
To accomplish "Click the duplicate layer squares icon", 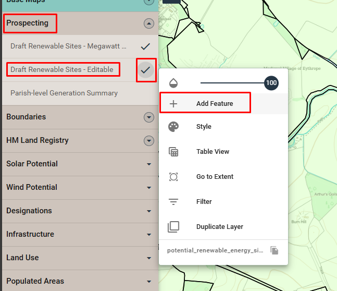I will (173, 227).
